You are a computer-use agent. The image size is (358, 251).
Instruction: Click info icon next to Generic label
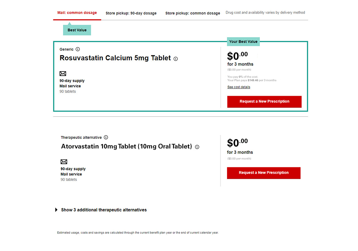(x=78, y=49)
